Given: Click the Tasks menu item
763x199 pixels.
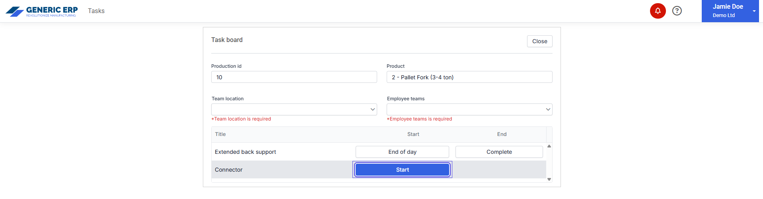Looking at the screenshot, I should (96, 11).
